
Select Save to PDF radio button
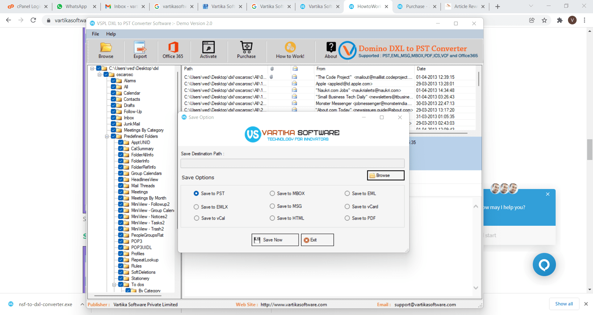point(347,218)
